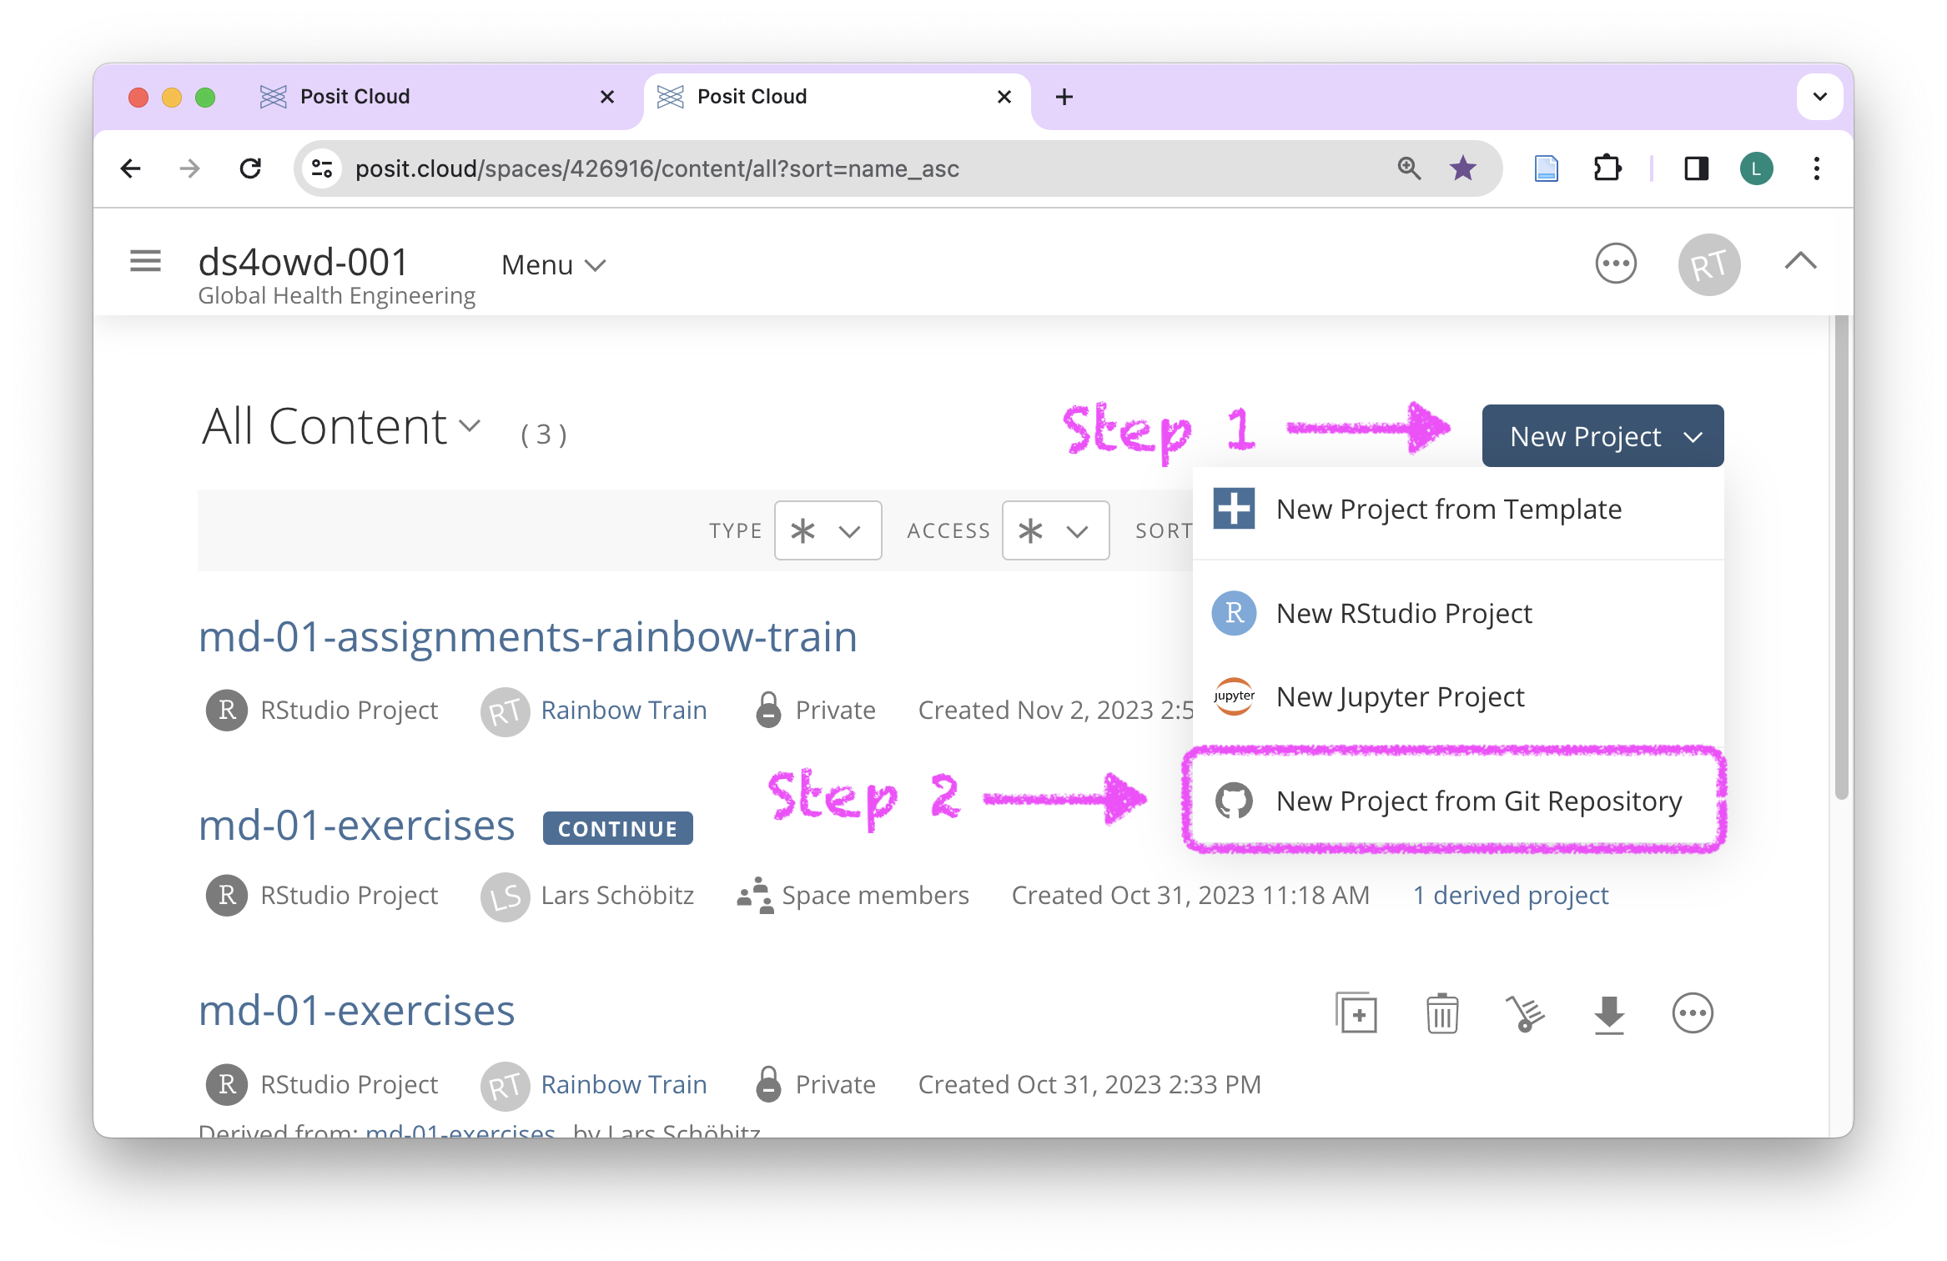Open the copy project icon

1356,1013
